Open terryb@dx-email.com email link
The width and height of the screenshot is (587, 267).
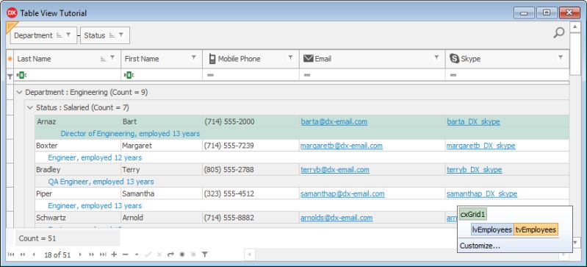pos(335,170)
